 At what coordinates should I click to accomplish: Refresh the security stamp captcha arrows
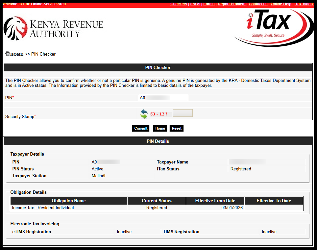coord(144,113)
